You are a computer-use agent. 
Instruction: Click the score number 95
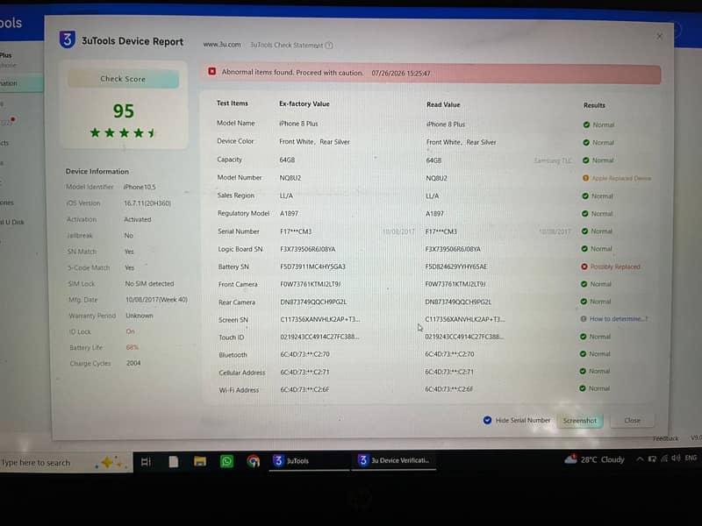[x=124, y=111]
